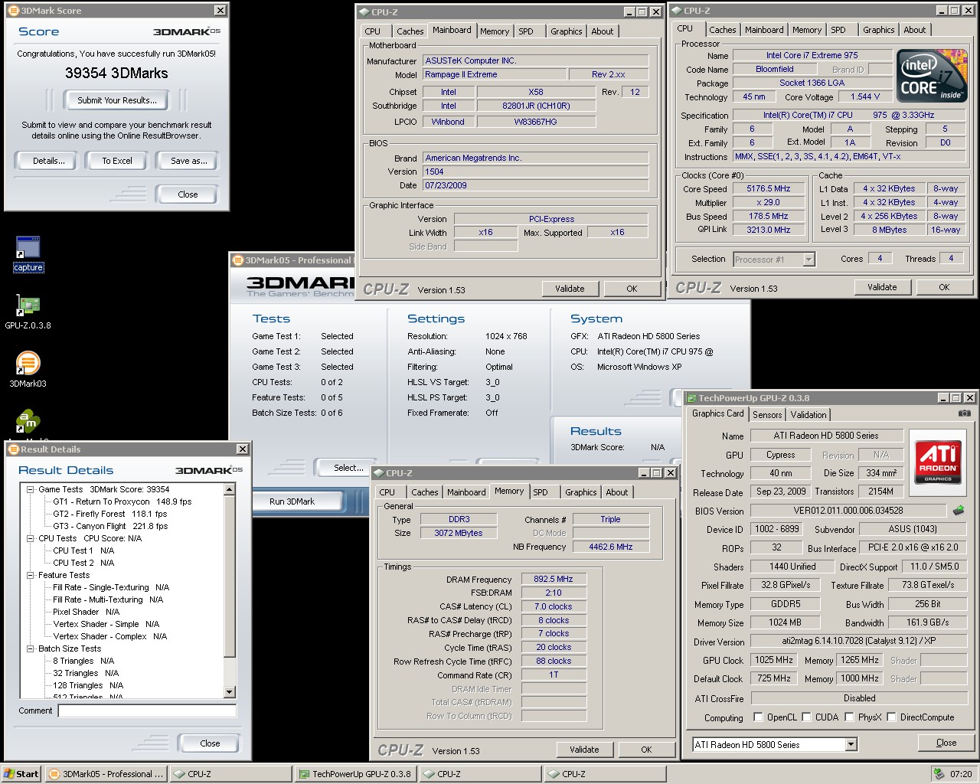Click the Intel Core i7 logo in CPU-Z

point(933,77)
